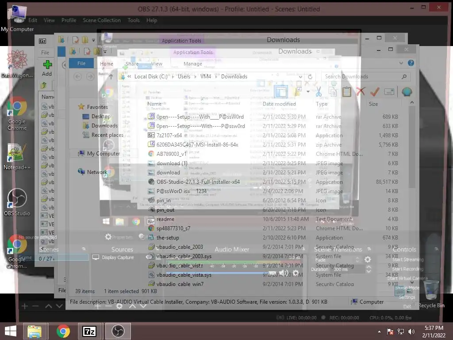
Task: Click Start Streaming in OBS Controls
Action: tap(408, 259)
